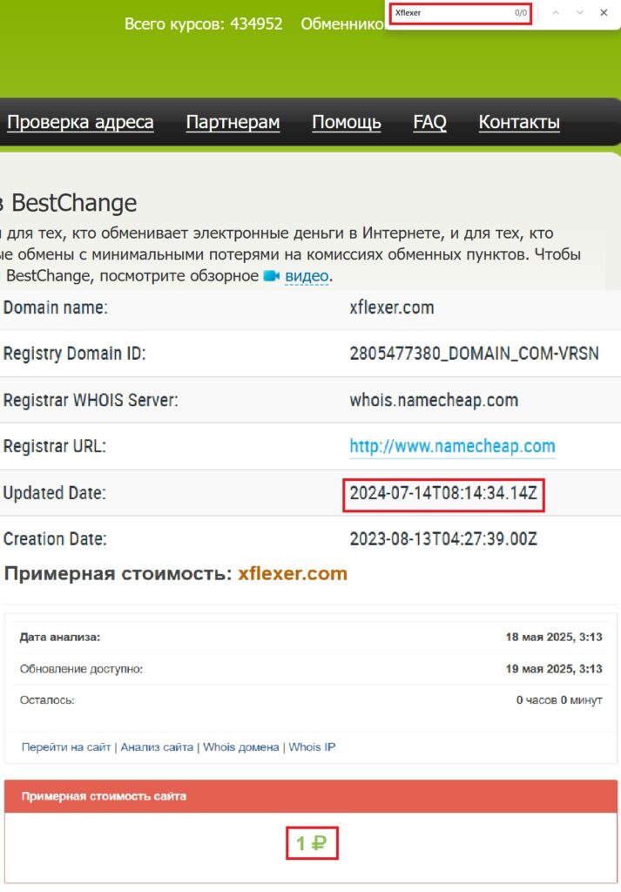Click the next match arrow in find bar

[580, 13]
